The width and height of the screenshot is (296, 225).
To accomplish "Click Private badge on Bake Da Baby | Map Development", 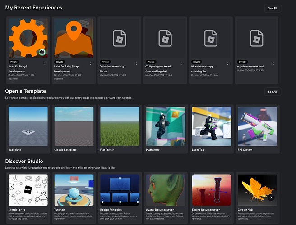I will [x=60, y=62].
